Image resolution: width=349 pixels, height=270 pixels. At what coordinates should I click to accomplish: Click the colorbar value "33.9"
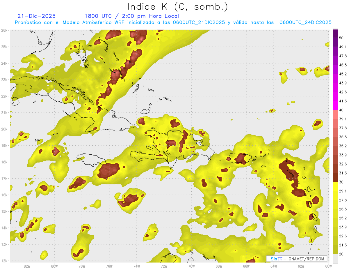pyautogui.click(x=343, y=155)
